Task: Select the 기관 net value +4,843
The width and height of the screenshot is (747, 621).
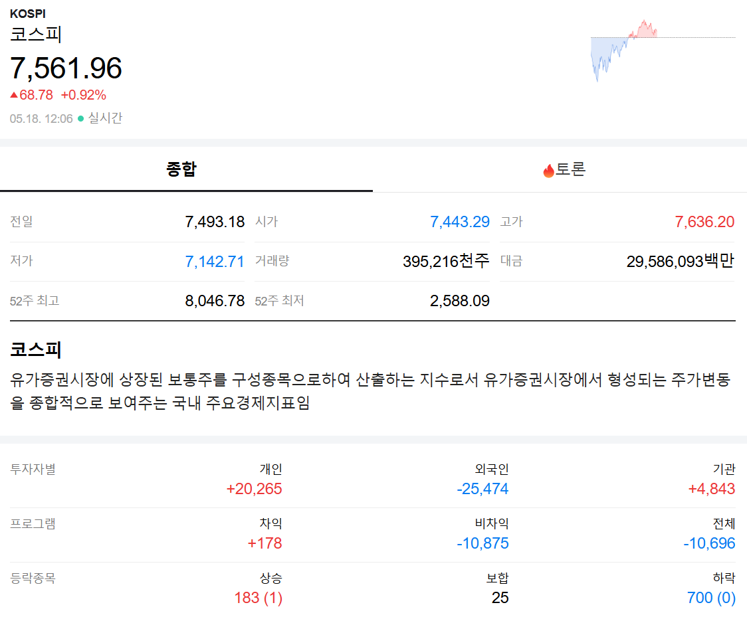Action: [x=711, y=489]
